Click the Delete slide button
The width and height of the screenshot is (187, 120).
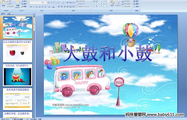pyautogui.click(x=24, y=7)
